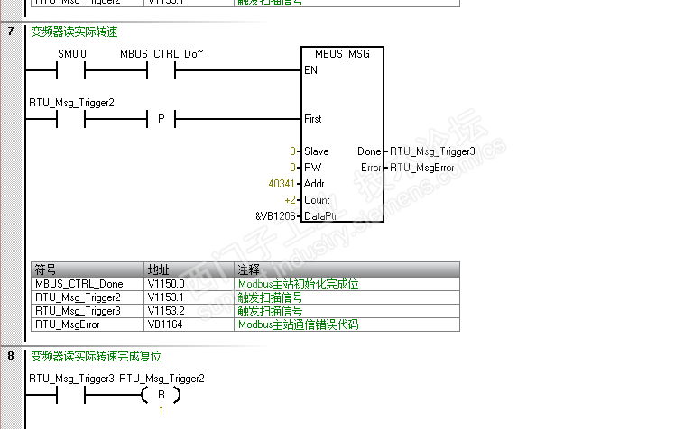Screen dimensions: 684x429
Task: Click the reset count value 1
Action: pyautogui.click(x=162, y=411)
